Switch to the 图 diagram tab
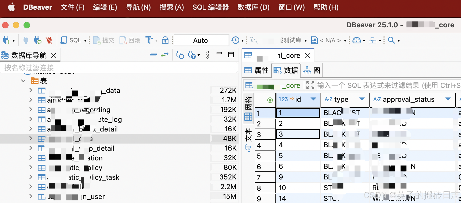 [312, 70]
